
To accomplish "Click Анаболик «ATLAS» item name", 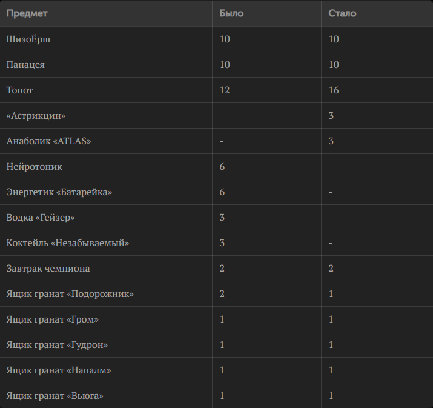I will click(x=48, y=141).
